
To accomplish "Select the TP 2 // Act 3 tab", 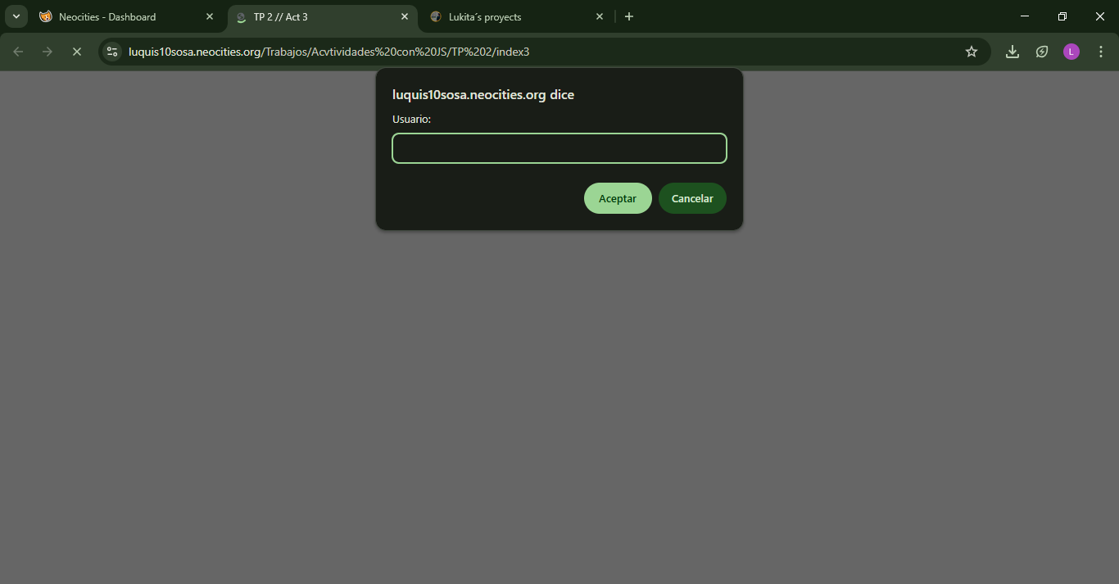I will tap(281, 16).
